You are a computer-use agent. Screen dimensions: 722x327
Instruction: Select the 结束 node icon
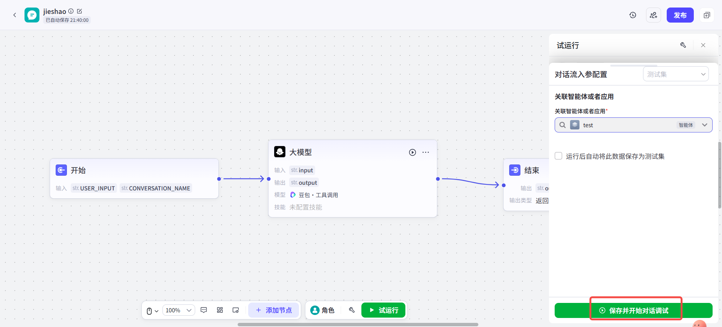tap(515, 170)
